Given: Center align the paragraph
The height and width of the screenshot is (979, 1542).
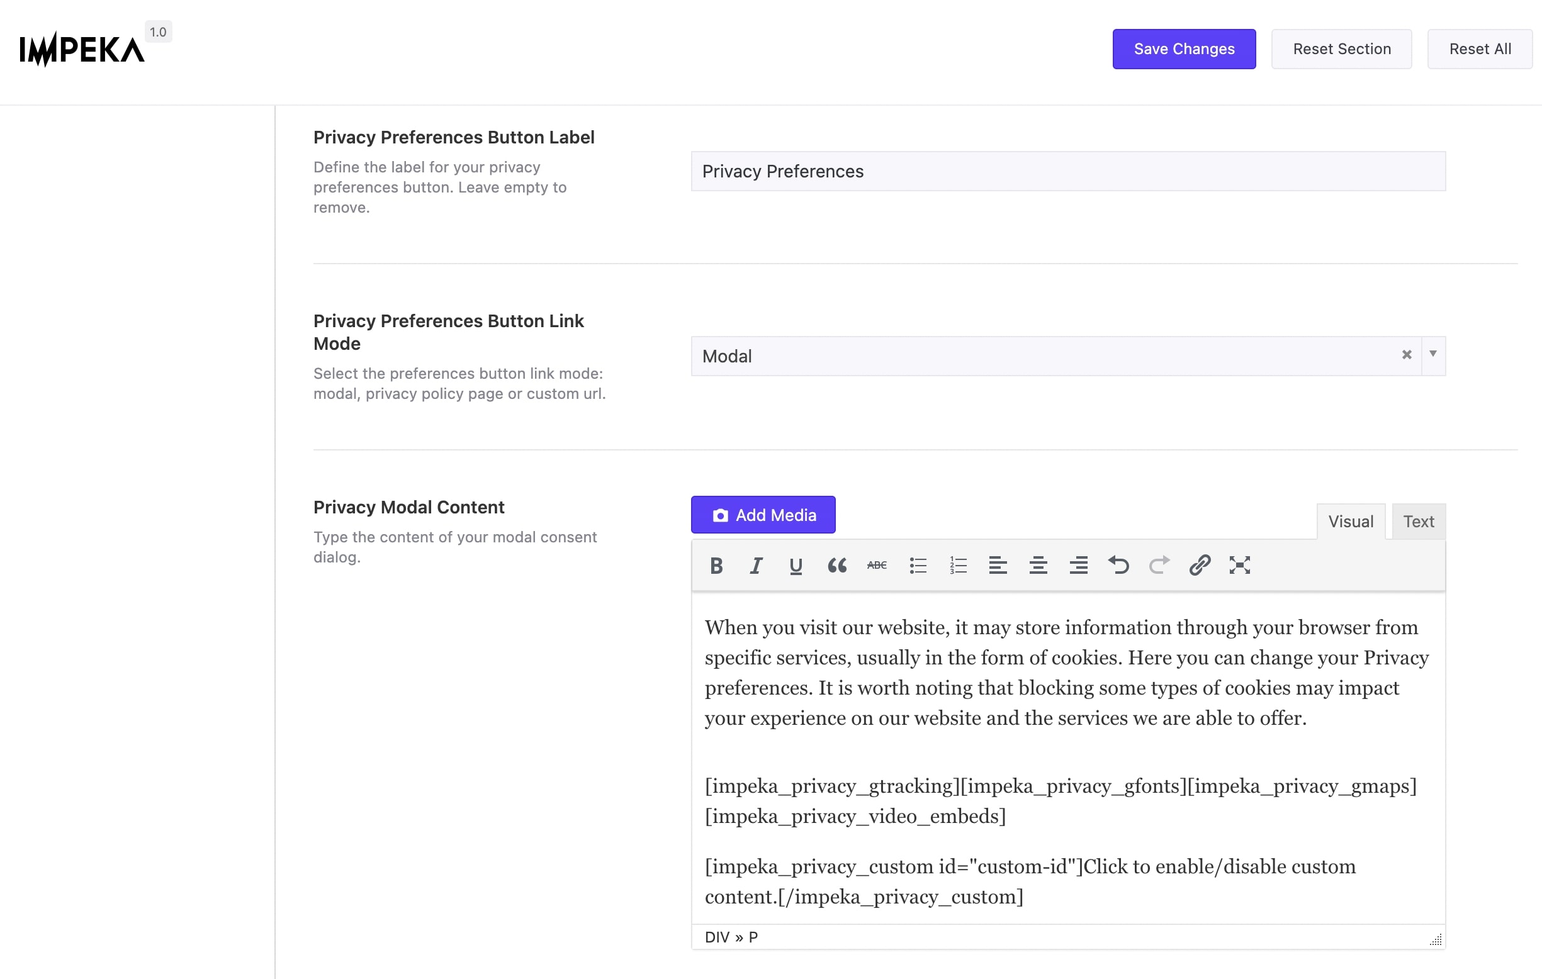Looking at the screenshot, I should pos(1038,566).
